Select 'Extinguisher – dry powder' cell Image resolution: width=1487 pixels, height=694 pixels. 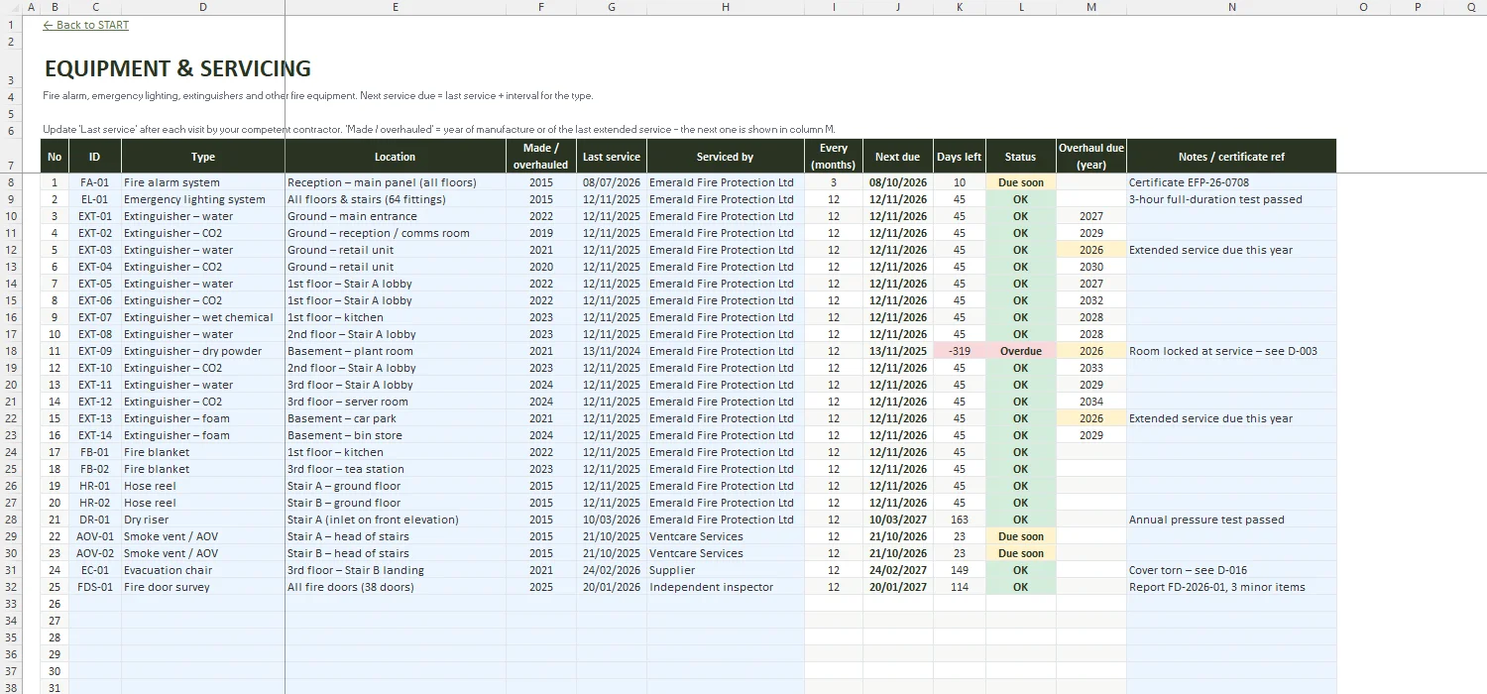pos(203,351)
